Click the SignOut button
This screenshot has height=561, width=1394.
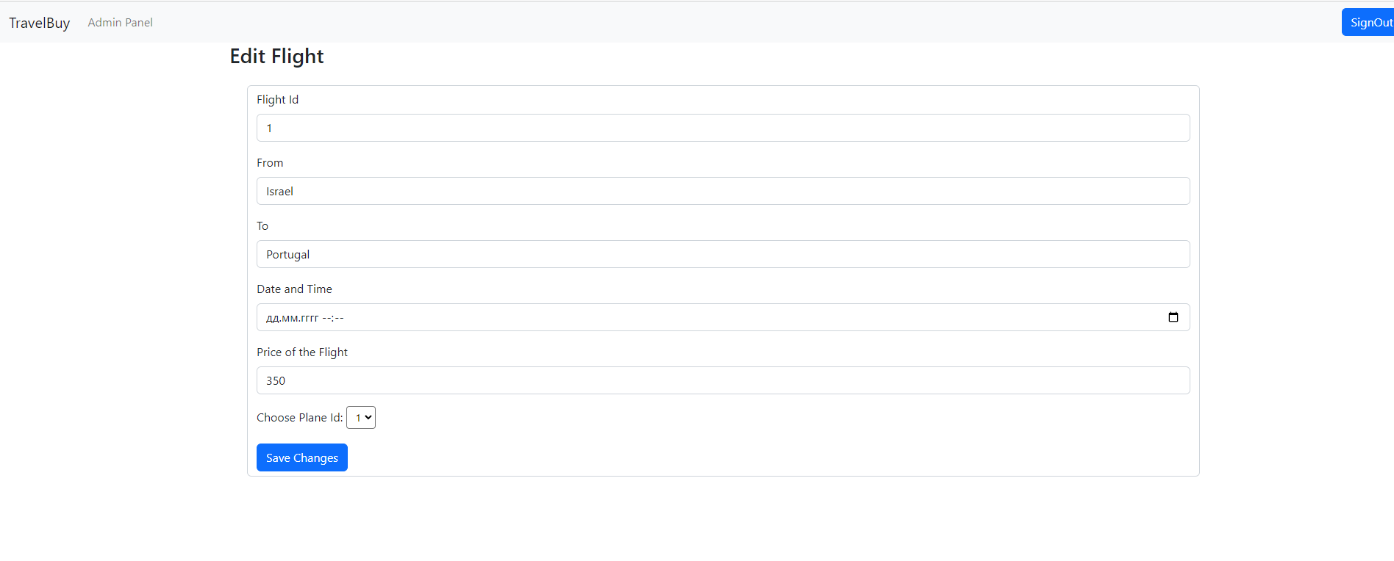1372,22
